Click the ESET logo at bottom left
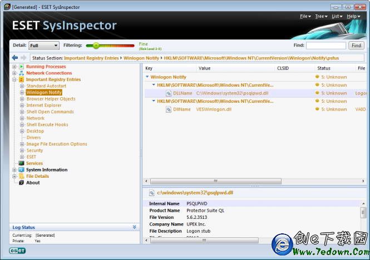The image size is (370, 260). [17, 251]
